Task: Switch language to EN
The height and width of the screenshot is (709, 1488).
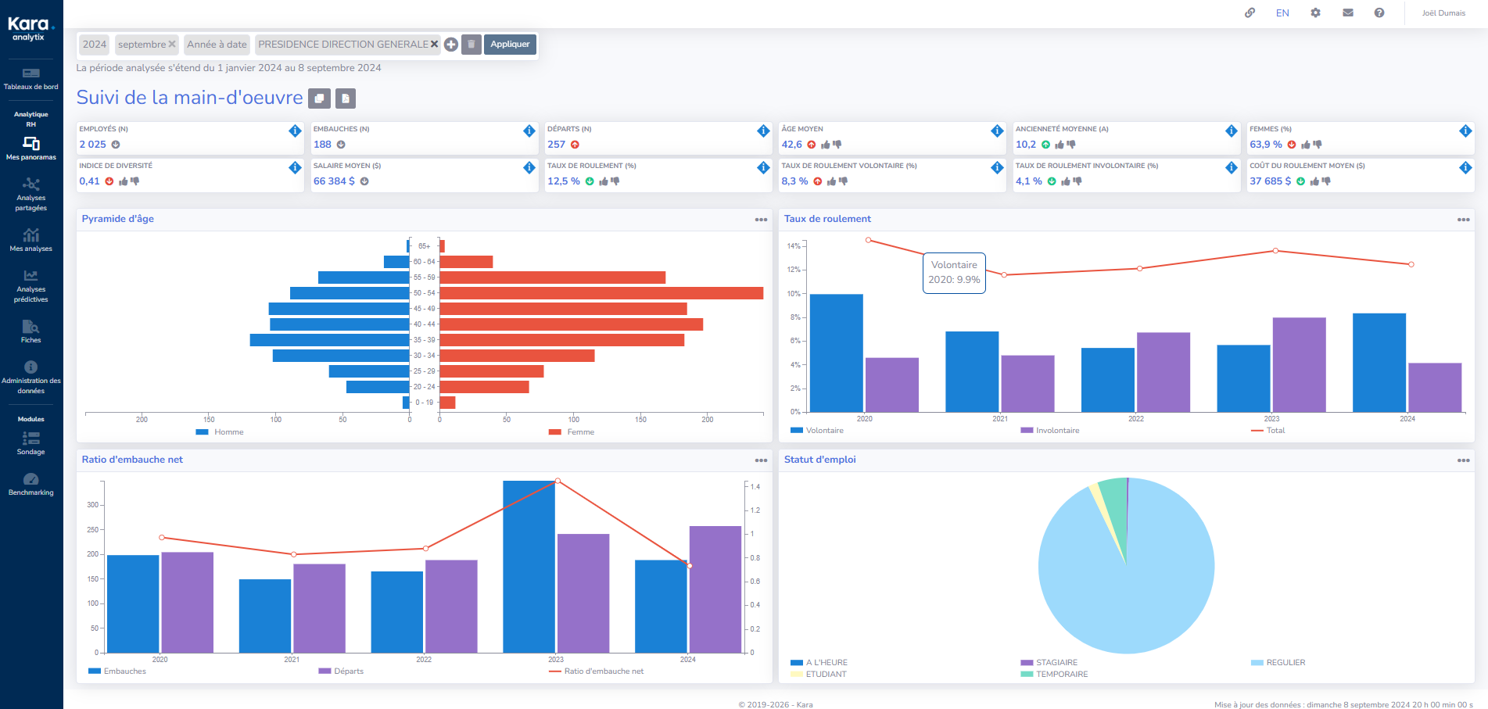Action: click(1282, 13)
